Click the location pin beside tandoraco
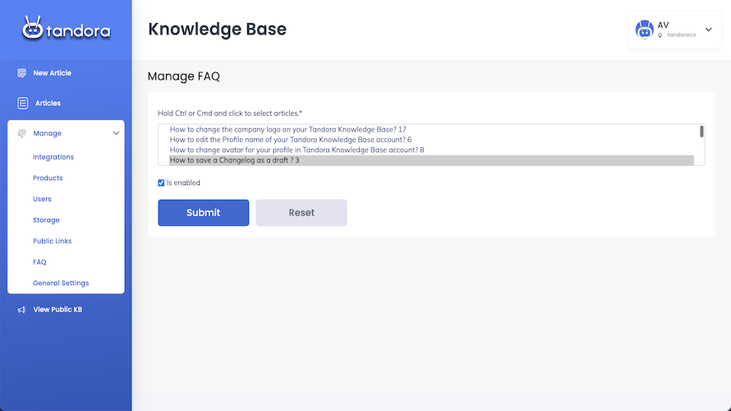 (660, 35)
